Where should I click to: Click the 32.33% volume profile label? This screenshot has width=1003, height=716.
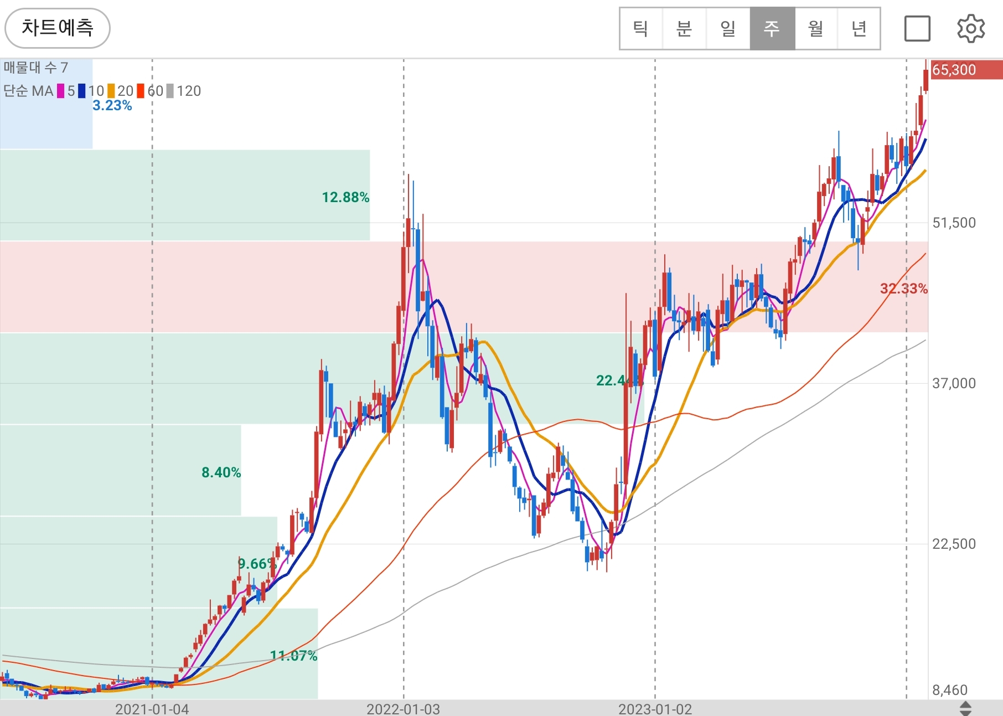[x=904, y=289]
